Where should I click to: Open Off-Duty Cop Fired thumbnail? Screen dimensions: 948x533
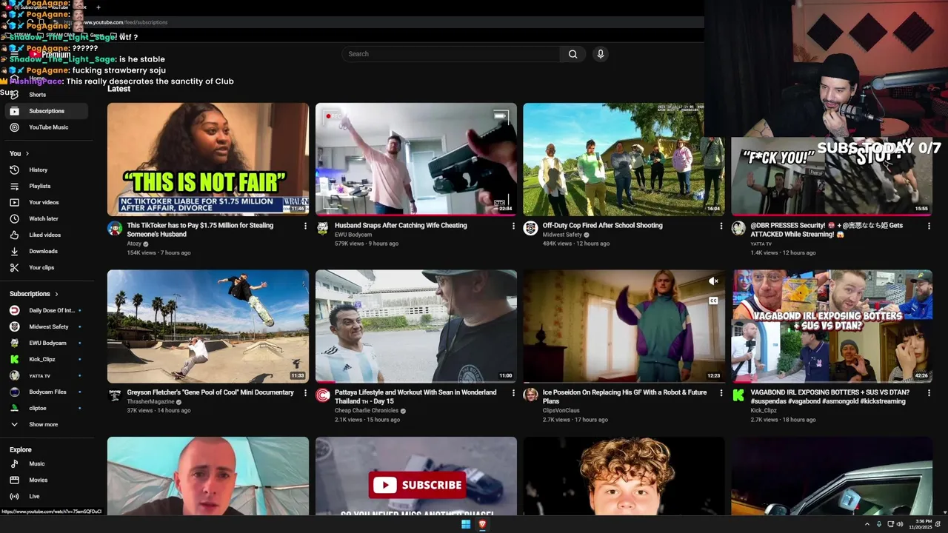(x=624, y=159)
